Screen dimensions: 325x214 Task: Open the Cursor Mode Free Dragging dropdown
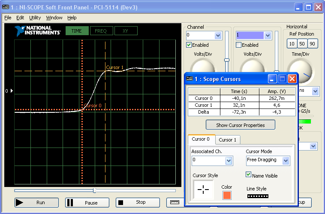click(x=286, y=161)
